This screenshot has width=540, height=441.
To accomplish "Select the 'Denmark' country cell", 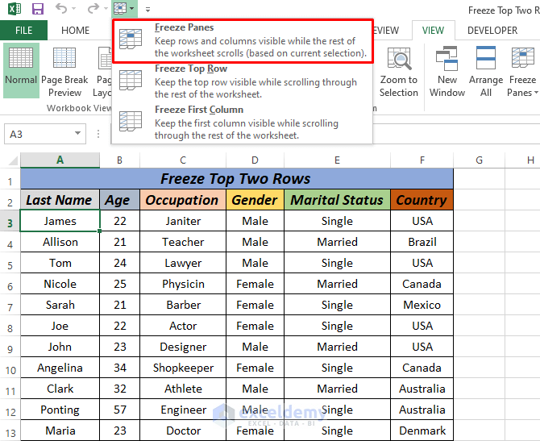I will (422, 431).
